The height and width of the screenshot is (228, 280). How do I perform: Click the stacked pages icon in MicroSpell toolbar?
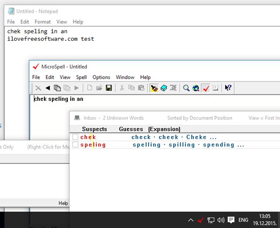point(57,88)
